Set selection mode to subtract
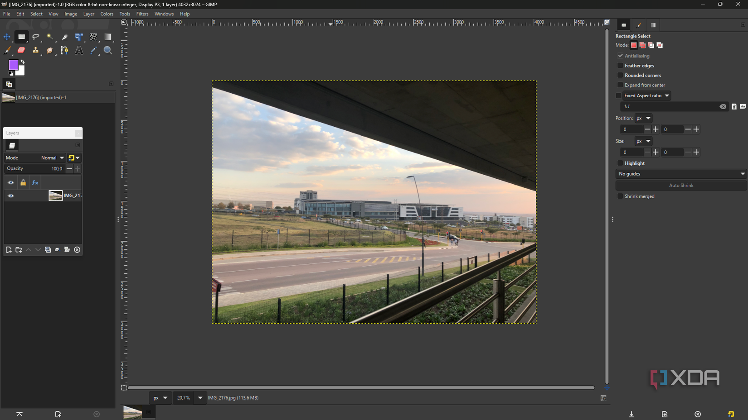This screenshot has height=420, width=748. tap(651, 45)
